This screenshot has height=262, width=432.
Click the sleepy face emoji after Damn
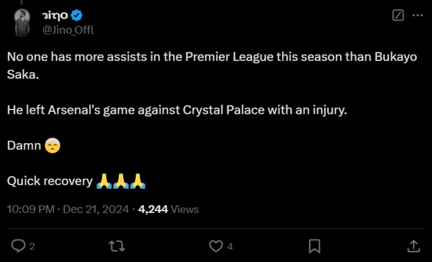[52, 146]
